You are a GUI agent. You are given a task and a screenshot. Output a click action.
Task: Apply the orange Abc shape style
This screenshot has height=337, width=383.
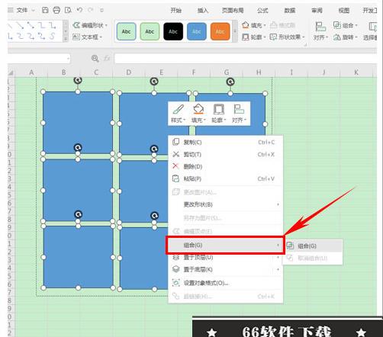[x=220, y=31]
